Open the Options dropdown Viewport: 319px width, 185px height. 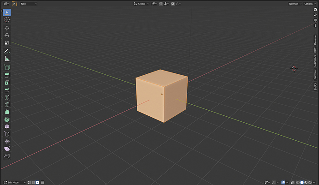[310, 4]
